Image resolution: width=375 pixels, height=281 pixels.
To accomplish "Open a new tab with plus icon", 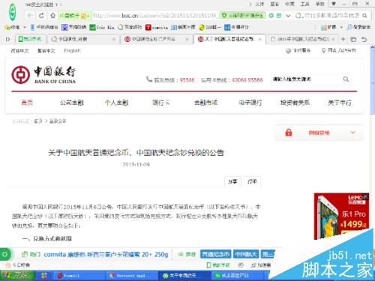I will click(343, 39).
